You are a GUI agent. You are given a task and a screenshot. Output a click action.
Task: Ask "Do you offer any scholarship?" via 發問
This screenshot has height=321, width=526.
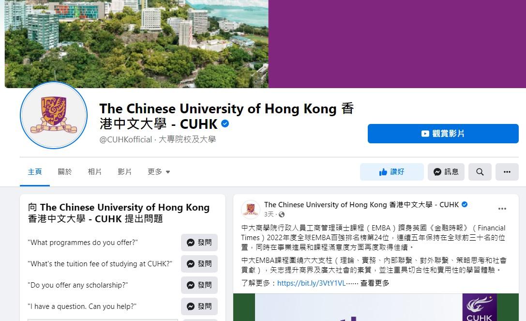(199, 285)
